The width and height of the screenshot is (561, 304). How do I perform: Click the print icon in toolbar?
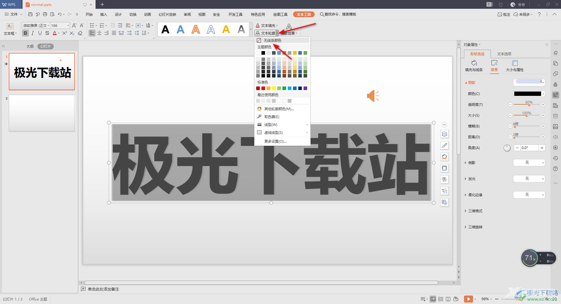tap(45, 14)
